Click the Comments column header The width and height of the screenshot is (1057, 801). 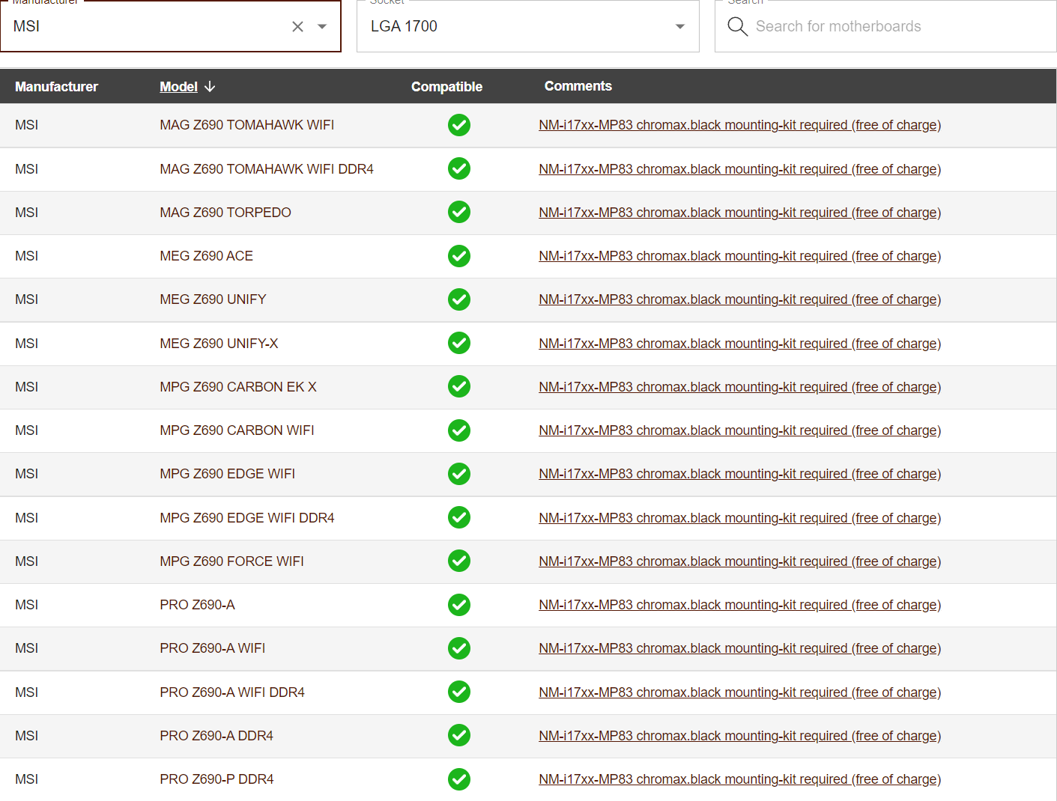pyautogui.click(x=578, y=86)
